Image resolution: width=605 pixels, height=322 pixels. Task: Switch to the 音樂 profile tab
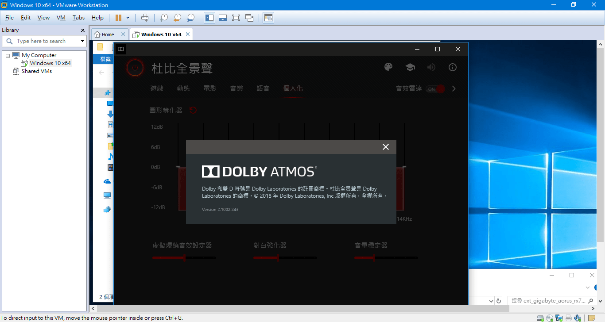pos(237,88)
